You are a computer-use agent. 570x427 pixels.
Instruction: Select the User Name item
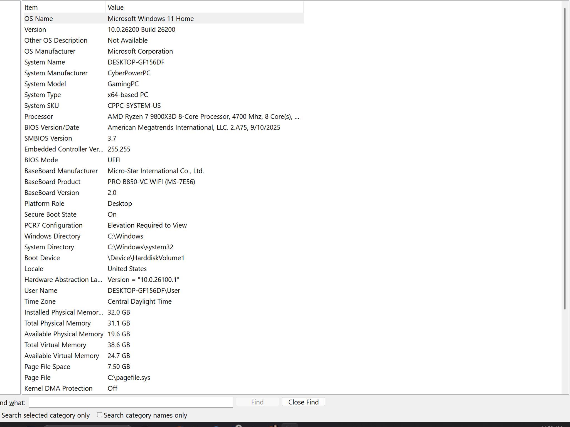click(41, 291)
